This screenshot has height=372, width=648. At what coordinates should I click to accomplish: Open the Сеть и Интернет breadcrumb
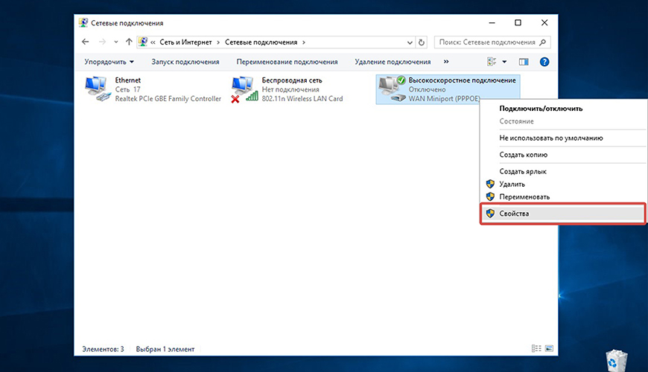point(185,42)
